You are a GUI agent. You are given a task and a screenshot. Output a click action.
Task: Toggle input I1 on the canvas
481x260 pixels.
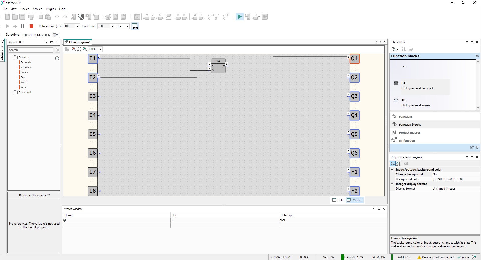93,58
